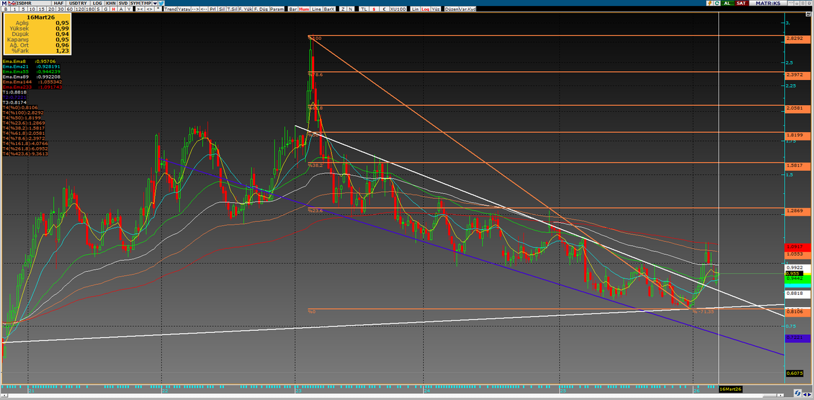
Task: Select the Yatay horizontal line tool
Action: coord(184,9)
